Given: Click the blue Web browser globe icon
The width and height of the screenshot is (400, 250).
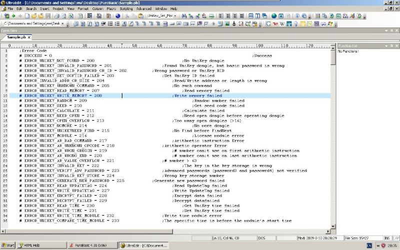Looking at the screenshot, I should pos(117,16).
